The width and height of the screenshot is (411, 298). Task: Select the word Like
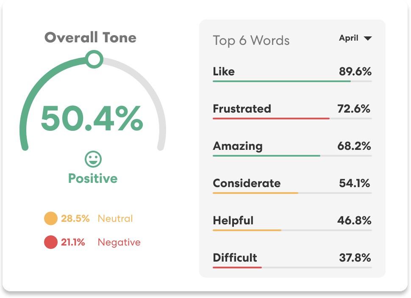[224, 72]
